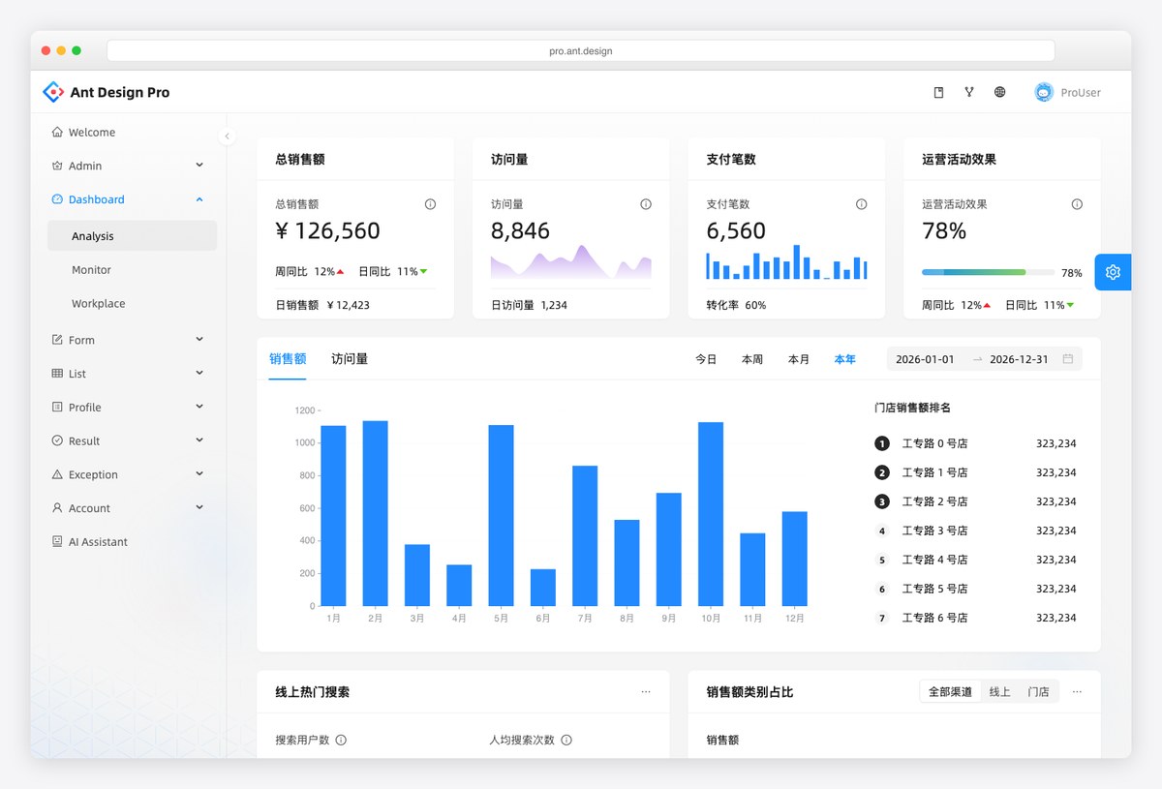The width and height of the screenshot is (1162, 789).
Task: Collapse the Dashboard menu chevron
Action: 199,199
